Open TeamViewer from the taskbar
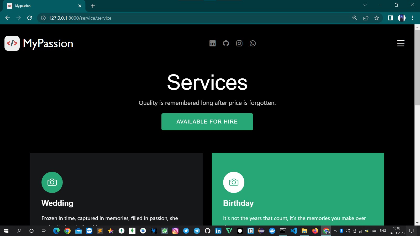This screenshot has width=420, height=236. tap(89, 231)
